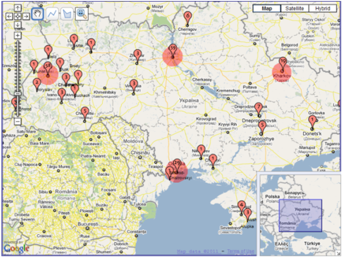Zoom in with the plus button
343x258 pixels.
[18, 35]
